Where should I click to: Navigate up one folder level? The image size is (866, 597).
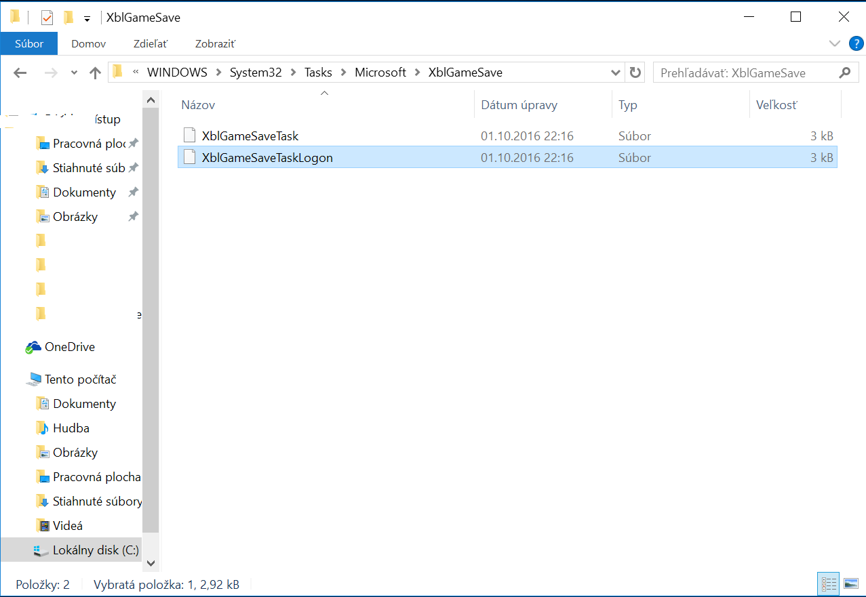[x=95, y=73]
